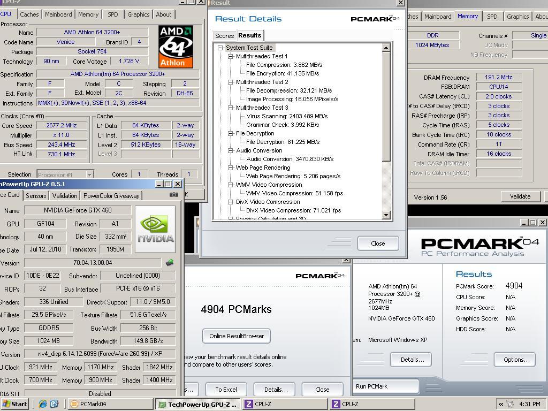Open GPU-Z Validation tab
The width and height of the screenshot is (548, 411).
coord(65,196)
